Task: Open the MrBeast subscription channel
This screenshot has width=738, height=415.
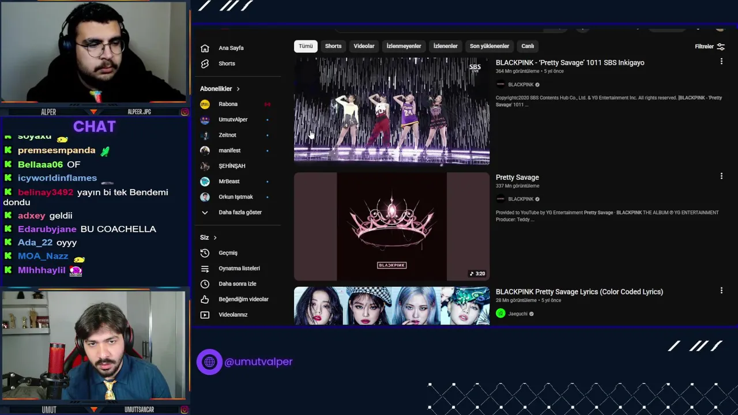Action: point(229,181)
